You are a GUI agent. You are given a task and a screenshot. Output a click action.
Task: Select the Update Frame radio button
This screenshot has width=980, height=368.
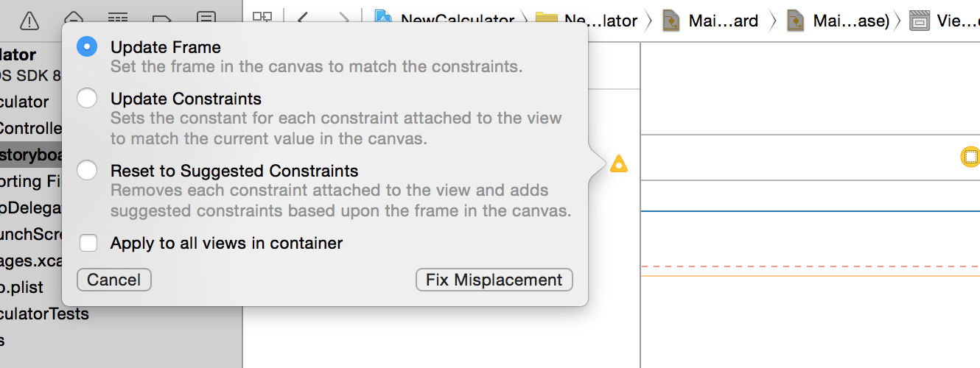(87, 46)
